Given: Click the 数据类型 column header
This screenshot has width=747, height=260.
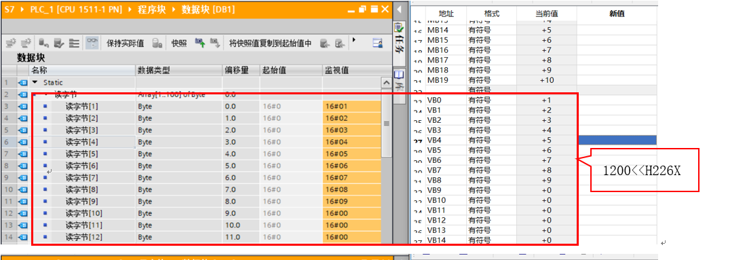Looking at the screenshot, I should [178, 71].
